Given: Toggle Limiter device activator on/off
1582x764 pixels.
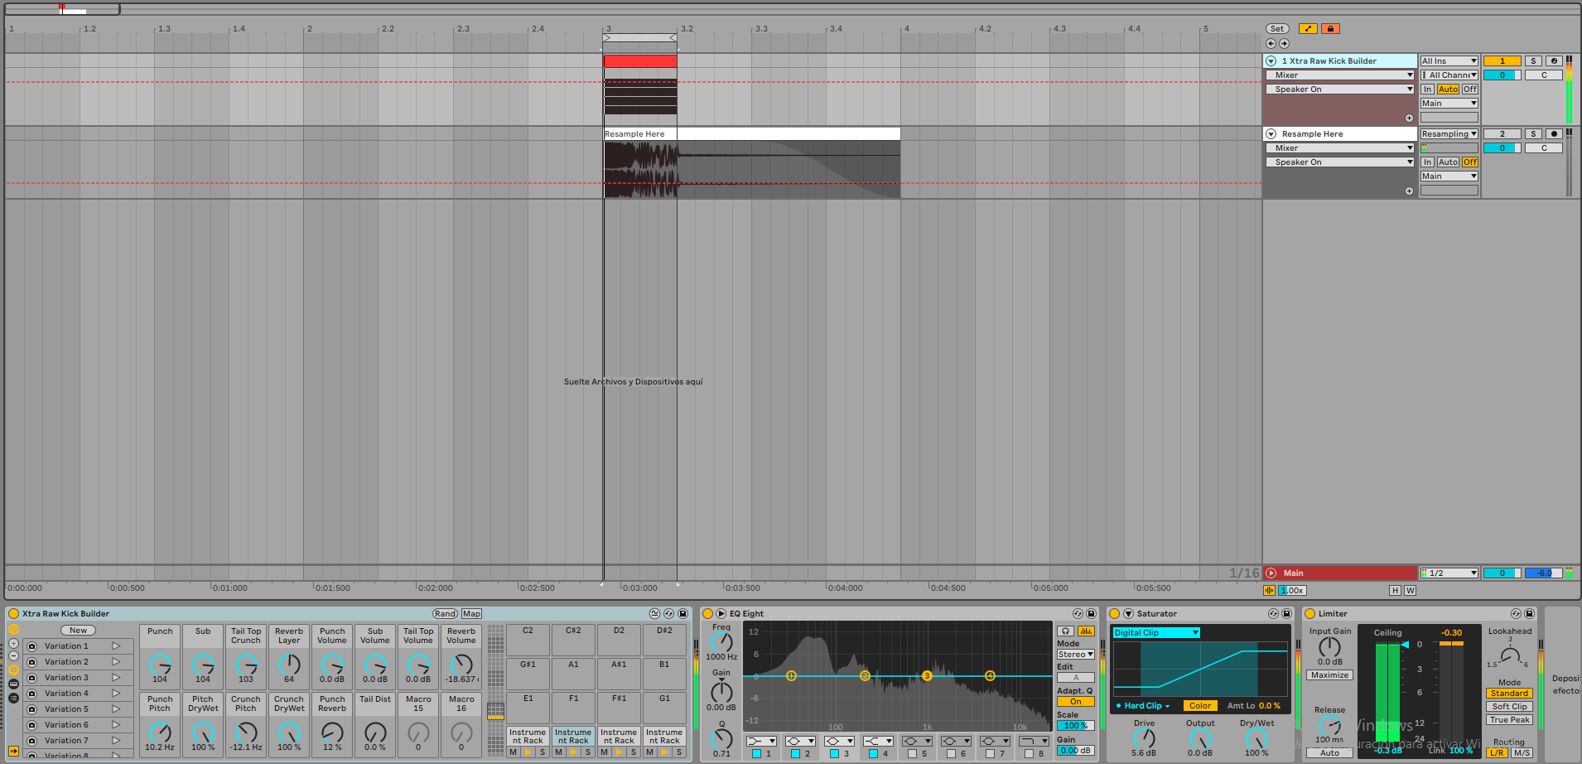Looking at the screenshot, I should pos(1310,614).
